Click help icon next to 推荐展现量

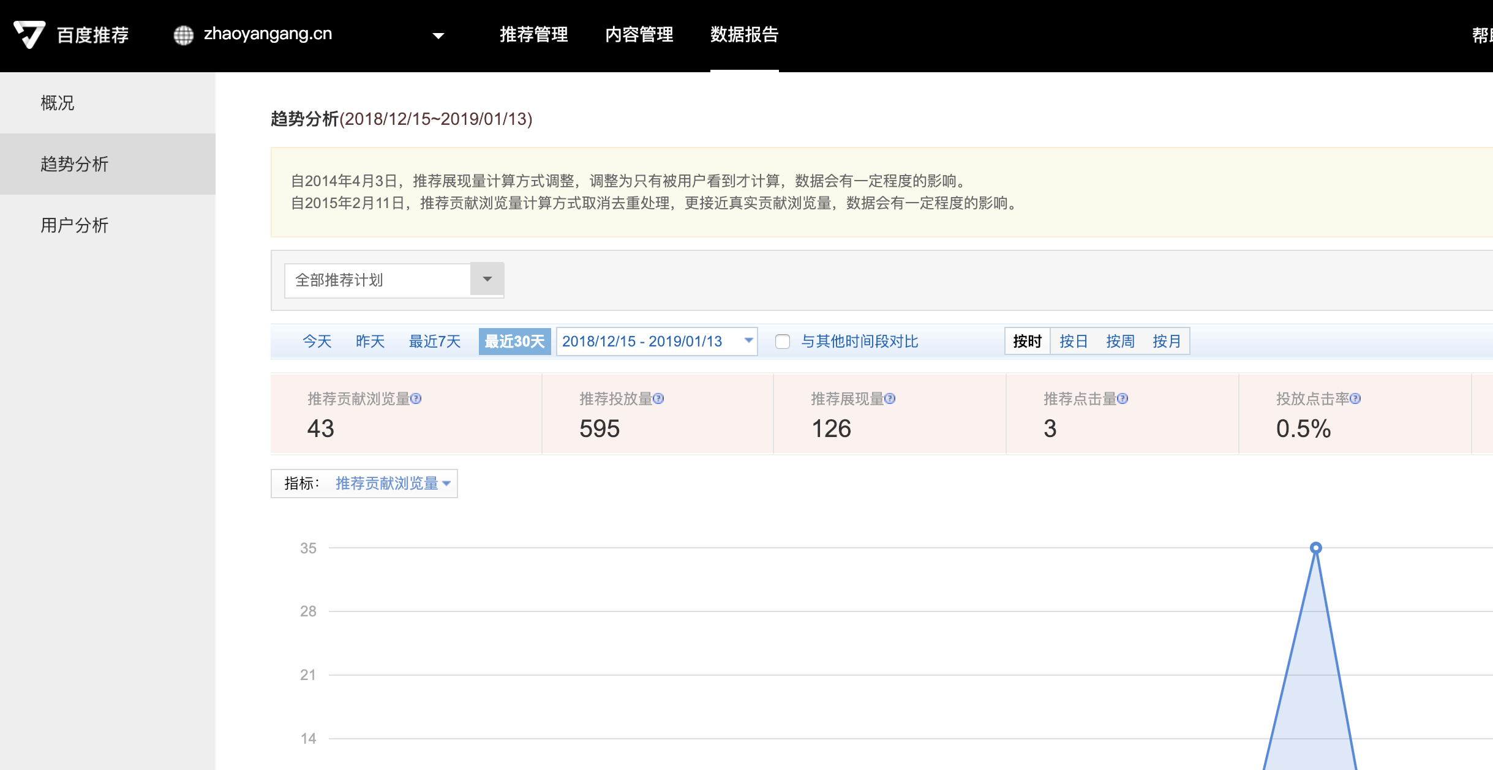coord(890,399)
